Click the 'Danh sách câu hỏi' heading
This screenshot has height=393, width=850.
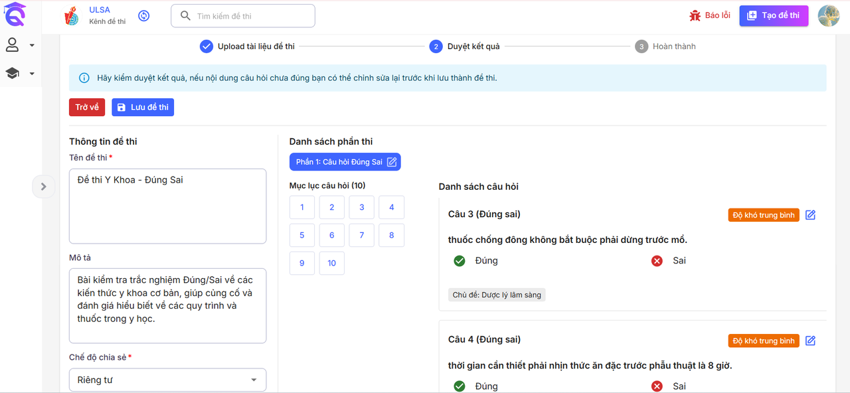(x=479, y=187)
